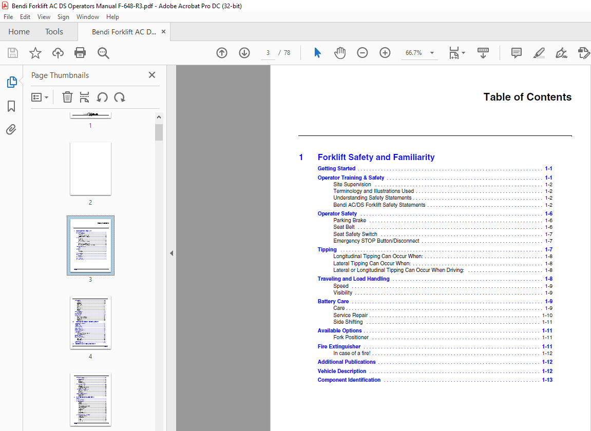Click the print pages thumbnail icon

pos(84,97)
